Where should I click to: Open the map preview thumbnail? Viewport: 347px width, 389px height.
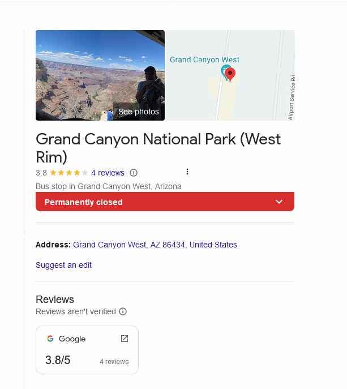tap(230, 75)
